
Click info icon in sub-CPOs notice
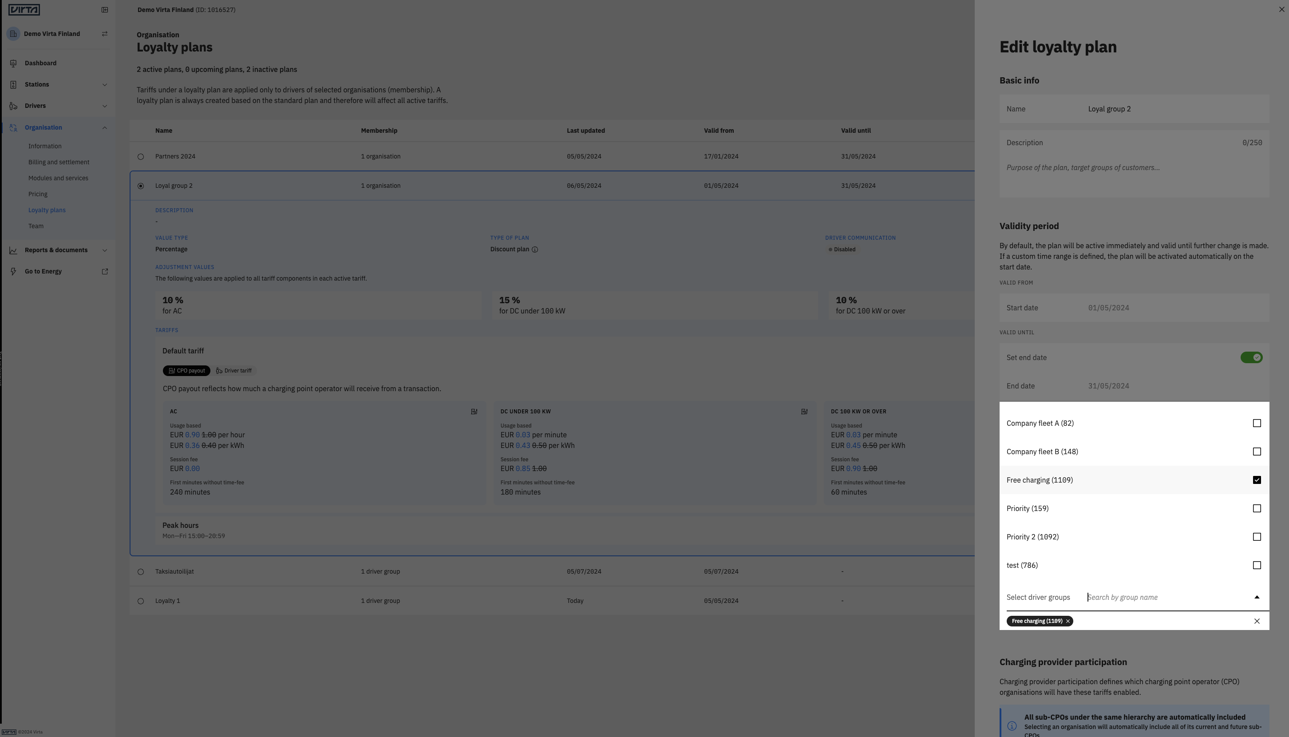point(1012,726)
